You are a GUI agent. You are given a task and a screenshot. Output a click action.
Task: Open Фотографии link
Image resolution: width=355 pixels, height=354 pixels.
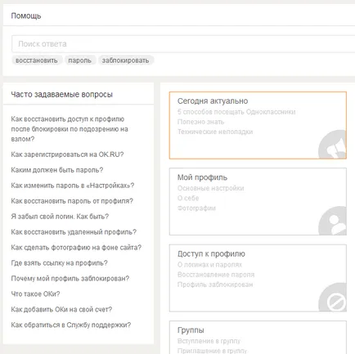196,208
